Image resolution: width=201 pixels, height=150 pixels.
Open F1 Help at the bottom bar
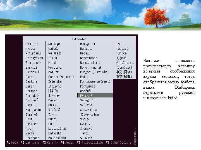point(12,142)
